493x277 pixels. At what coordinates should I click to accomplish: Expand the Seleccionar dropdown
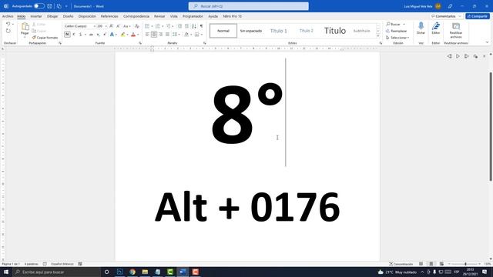click(x=408, y=38)
